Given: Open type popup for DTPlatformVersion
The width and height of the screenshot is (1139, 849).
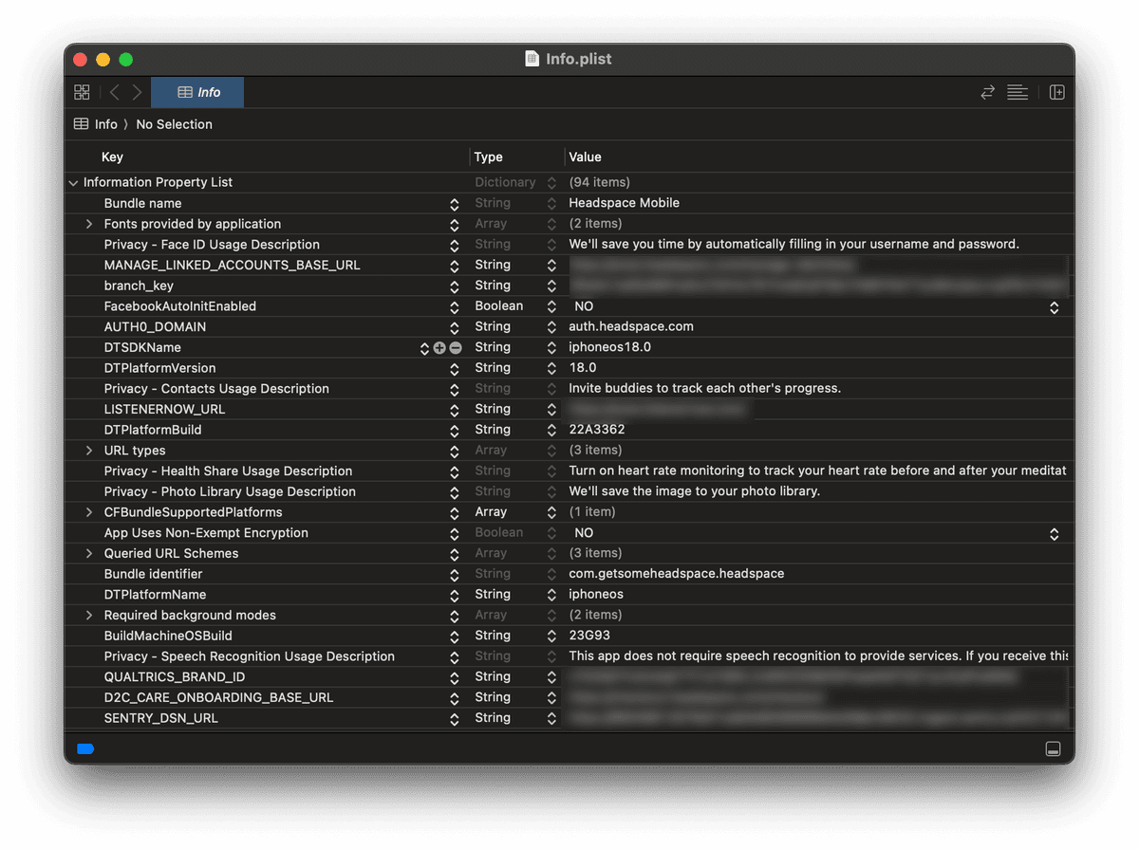Looking at the screenshot, I should click(551, 368).
